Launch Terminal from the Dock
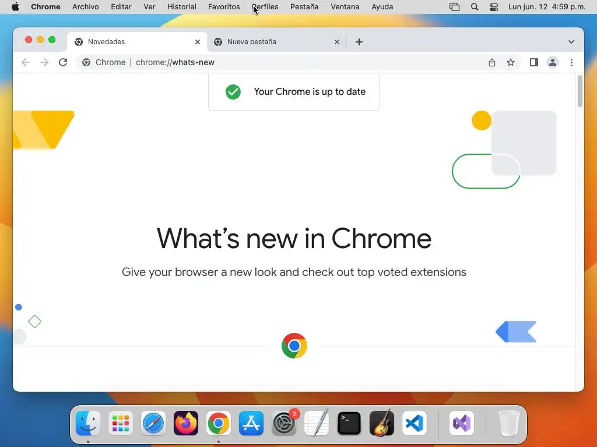This screenshot has height=447, width=597. pyautogui.click(x=349, y=423)
